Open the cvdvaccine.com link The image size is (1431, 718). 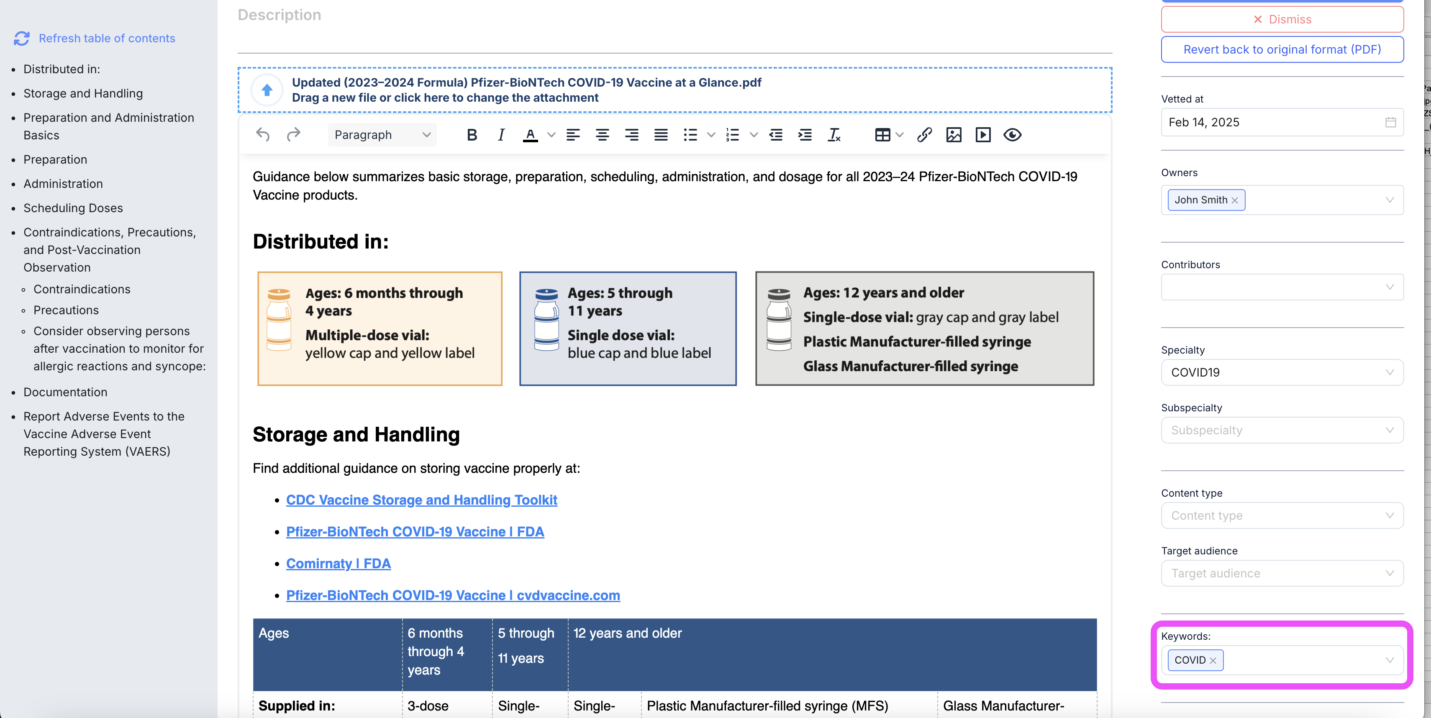[453, 595]
